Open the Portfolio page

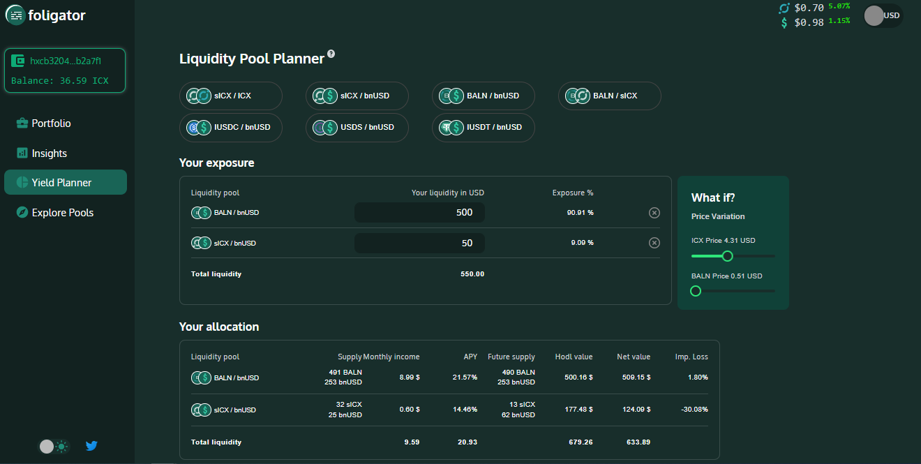(x=51, y=124)
